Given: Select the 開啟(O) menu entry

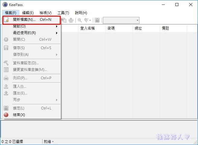Looking at the screenshot, I should coord(32,26).
